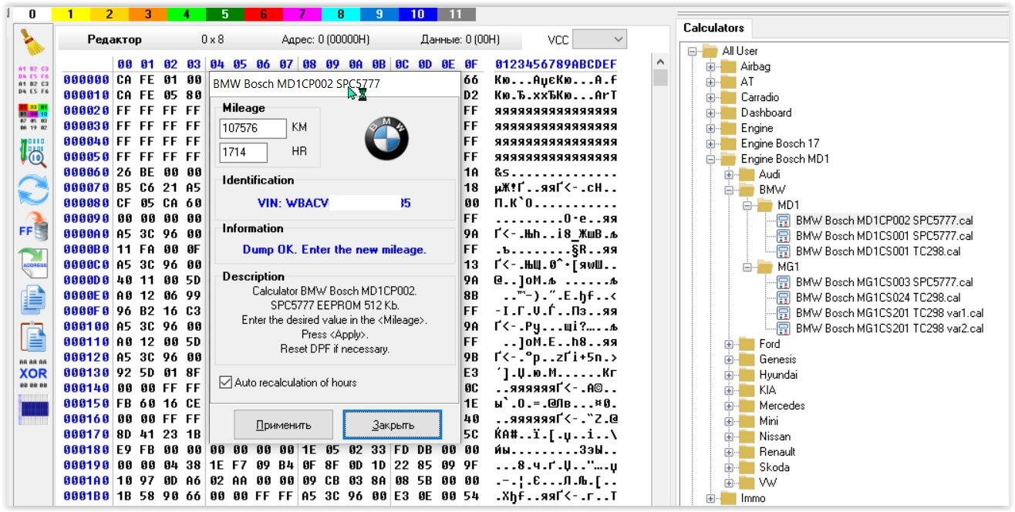Expand the Nissan folder

click(729, 436)
